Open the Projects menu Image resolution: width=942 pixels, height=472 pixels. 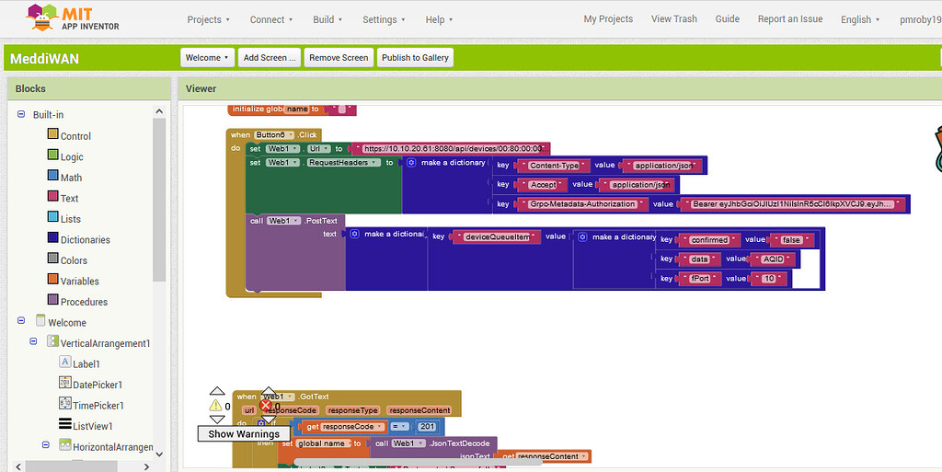pyautogui.click(x=209, y=19)
